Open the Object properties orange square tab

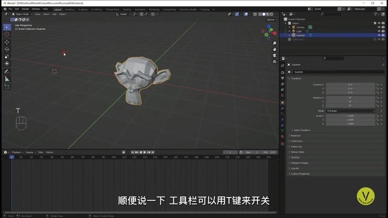click(283, 102)
